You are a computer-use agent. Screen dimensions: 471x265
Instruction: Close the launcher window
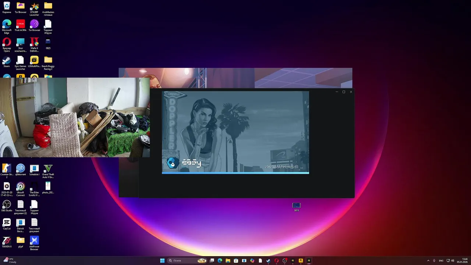point(351,92)
